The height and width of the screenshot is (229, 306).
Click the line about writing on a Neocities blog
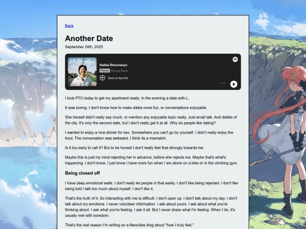[129, 225]
